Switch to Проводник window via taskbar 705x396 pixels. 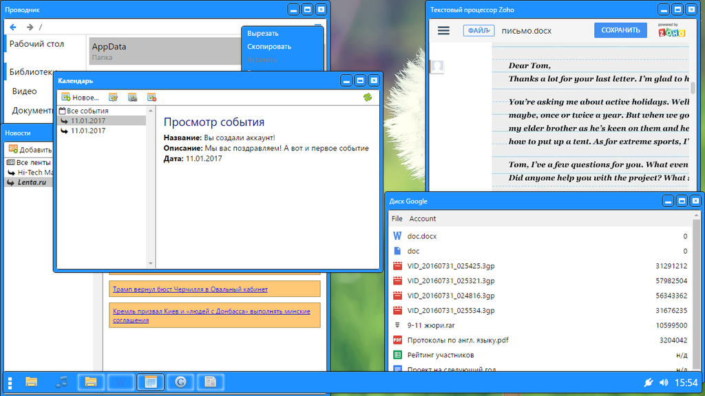click(x=91, y=382)
